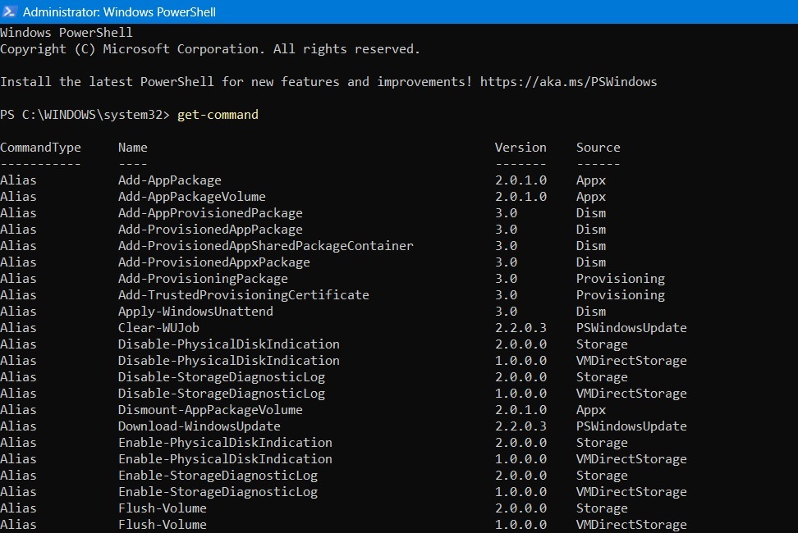This screenshot has height=533, width=798.
Task: Select the Clear-WUJob command name
Action: 158,327
